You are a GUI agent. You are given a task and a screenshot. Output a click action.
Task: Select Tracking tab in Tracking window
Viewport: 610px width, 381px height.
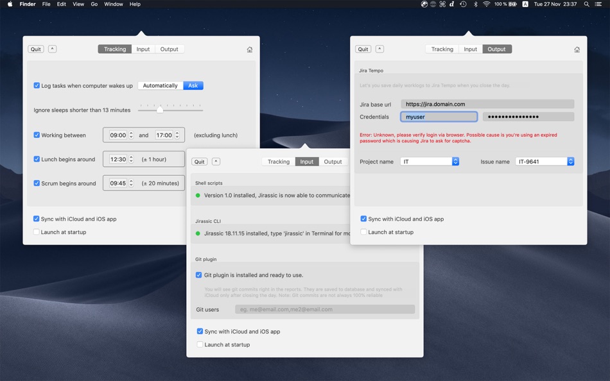(x=115, y=49)
